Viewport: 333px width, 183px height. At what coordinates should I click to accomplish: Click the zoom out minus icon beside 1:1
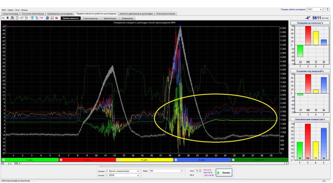coord(3,163)
